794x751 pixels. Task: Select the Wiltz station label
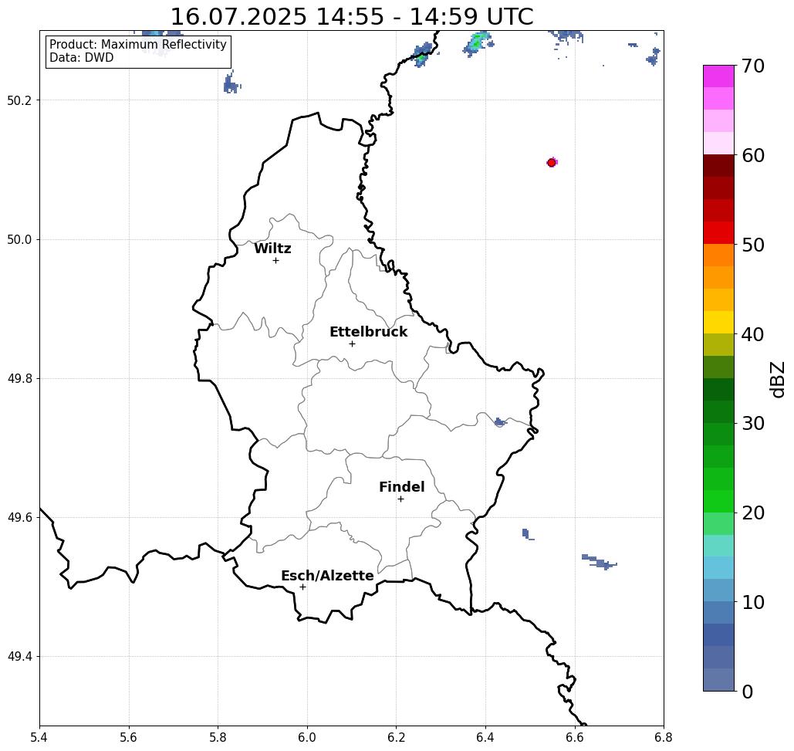272,249
